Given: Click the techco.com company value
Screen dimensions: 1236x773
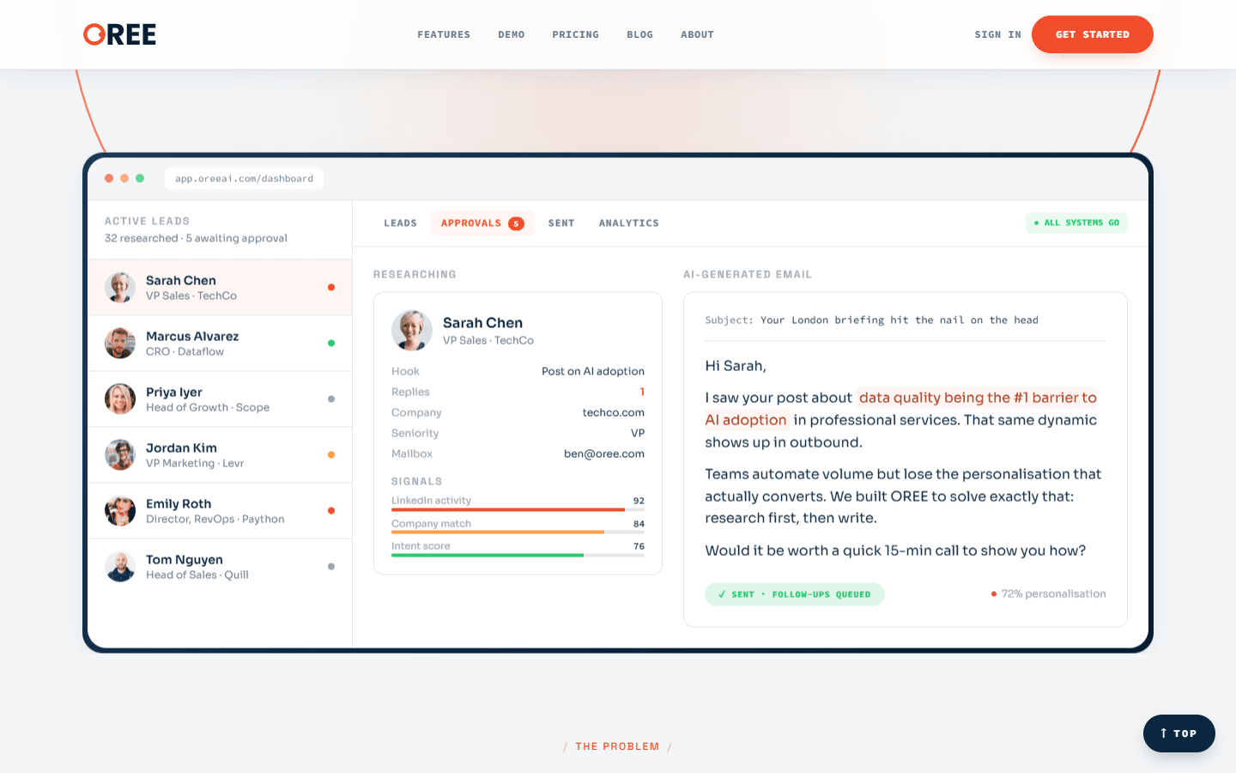Looking at the screenshot, I should tap(614, 413).
